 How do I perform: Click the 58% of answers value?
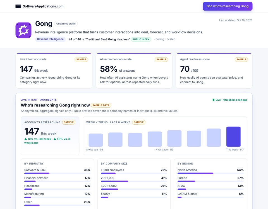coord(118,69)
